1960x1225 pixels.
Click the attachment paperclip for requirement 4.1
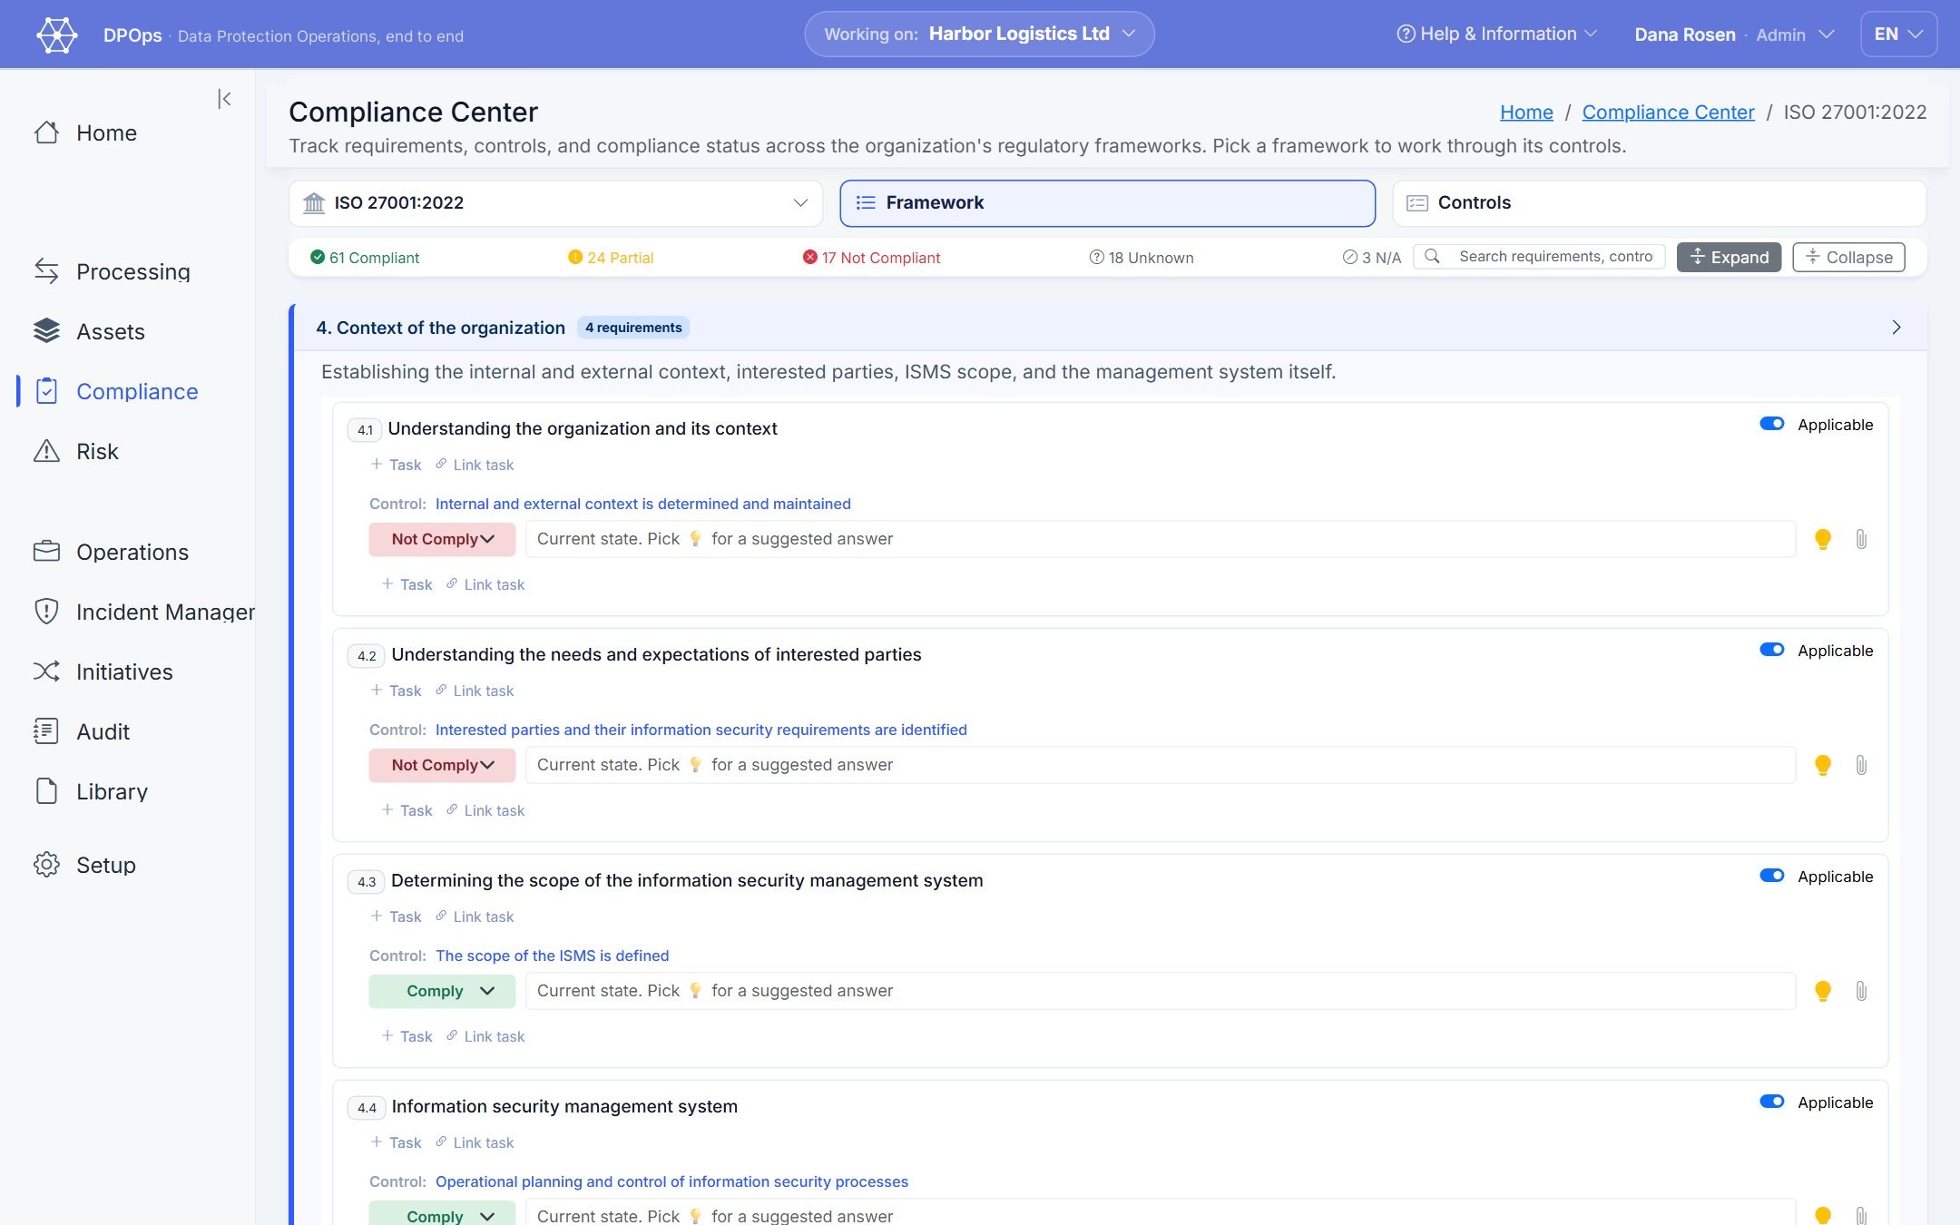(x=1861, y=539)
